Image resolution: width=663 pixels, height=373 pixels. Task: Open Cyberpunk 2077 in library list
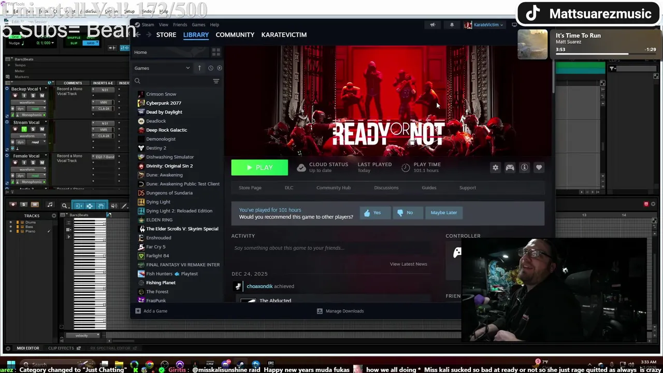(163, 103)
